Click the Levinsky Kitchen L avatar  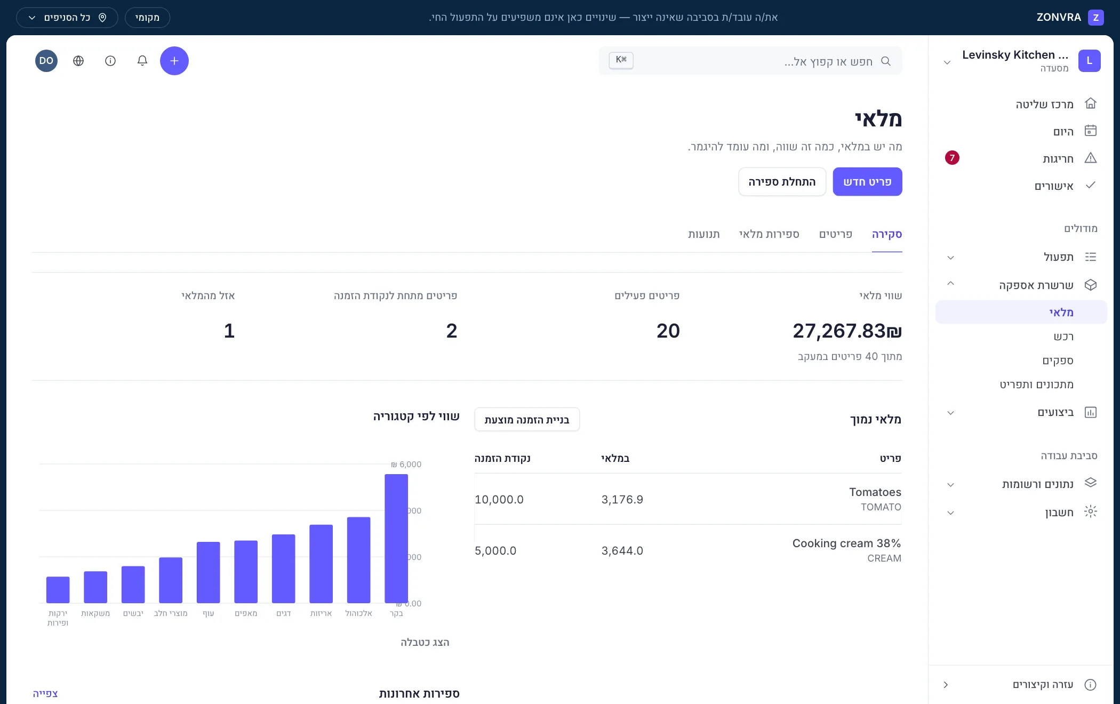pyautogui.click(x=1089, y=61)
